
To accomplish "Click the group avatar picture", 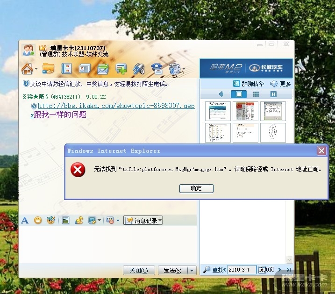I will (x=29, y=50).
